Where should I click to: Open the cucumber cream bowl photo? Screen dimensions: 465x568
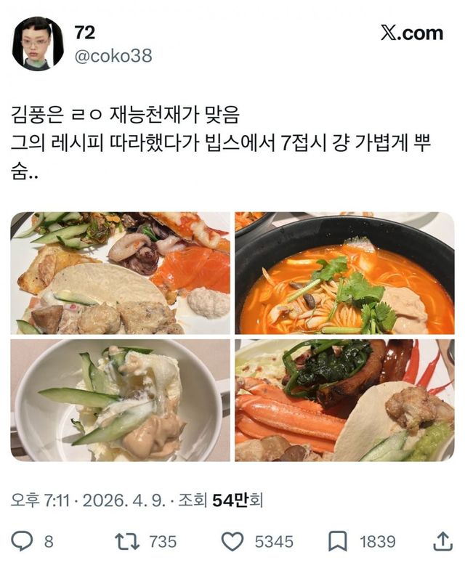[120, 400]
